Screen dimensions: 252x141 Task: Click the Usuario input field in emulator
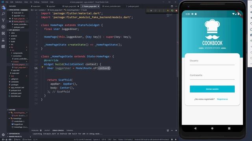click(212, 62)
